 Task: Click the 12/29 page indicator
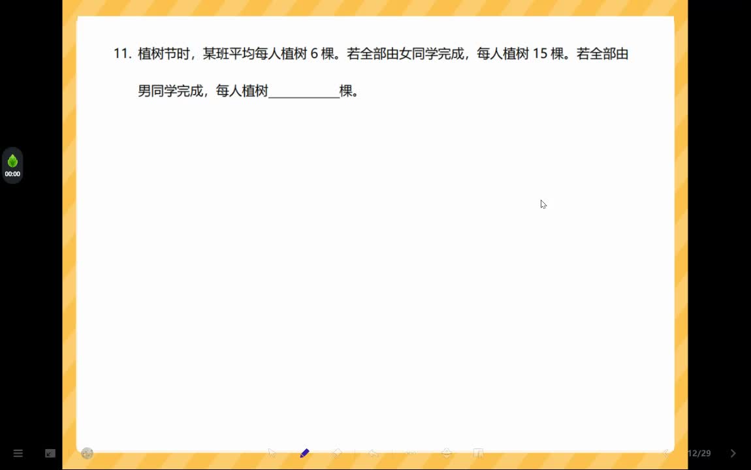click(699, 453)
